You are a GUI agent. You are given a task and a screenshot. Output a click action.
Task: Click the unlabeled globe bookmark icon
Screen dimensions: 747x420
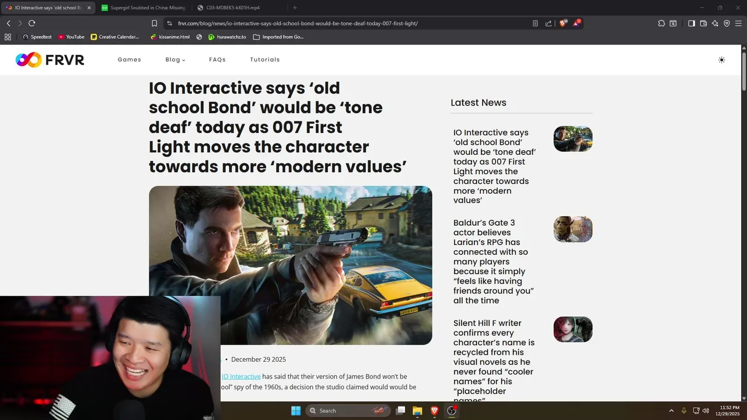(199, 37)
